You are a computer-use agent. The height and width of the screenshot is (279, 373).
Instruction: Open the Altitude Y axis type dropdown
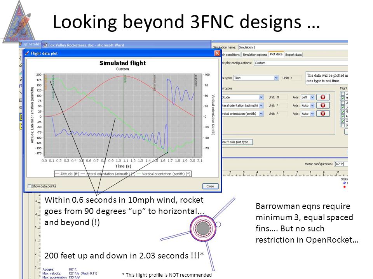[242, 97]
